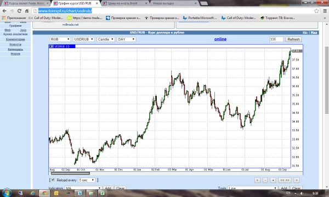Go to browser home page icon

(x=27, y=11)
